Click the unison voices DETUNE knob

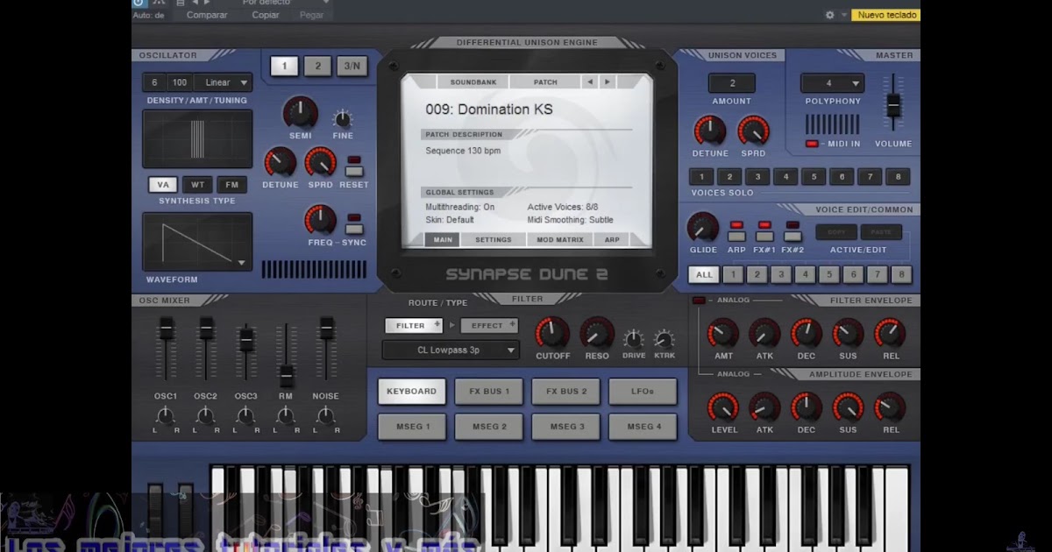[x=709, y=131]
